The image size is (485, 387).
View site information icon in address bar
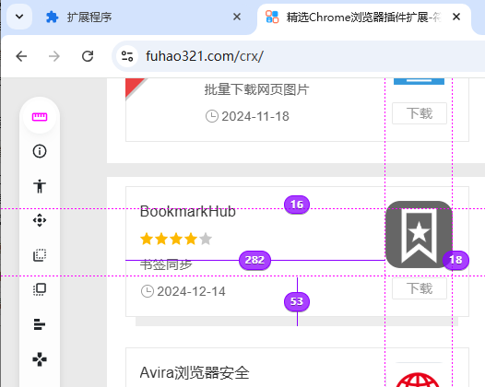pos(127,56)
